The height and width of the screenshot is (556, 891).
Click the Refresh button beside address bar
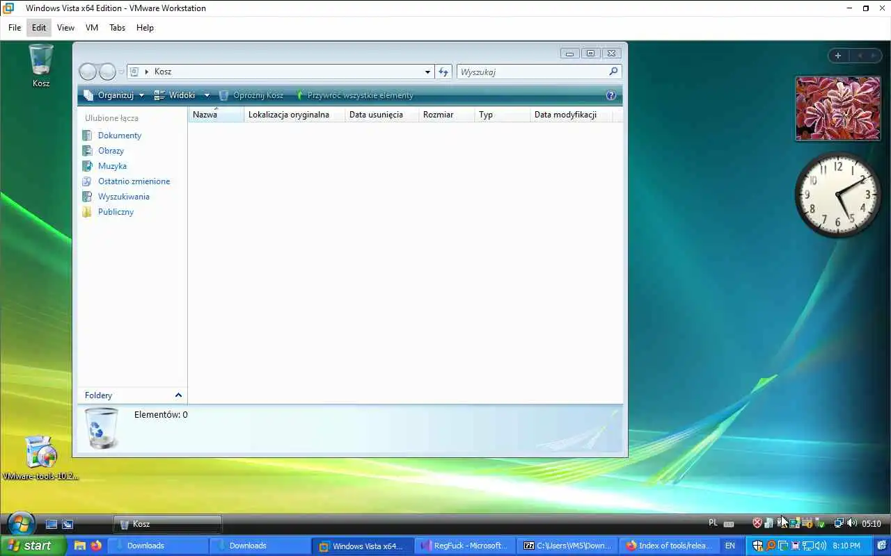[443, 72]
